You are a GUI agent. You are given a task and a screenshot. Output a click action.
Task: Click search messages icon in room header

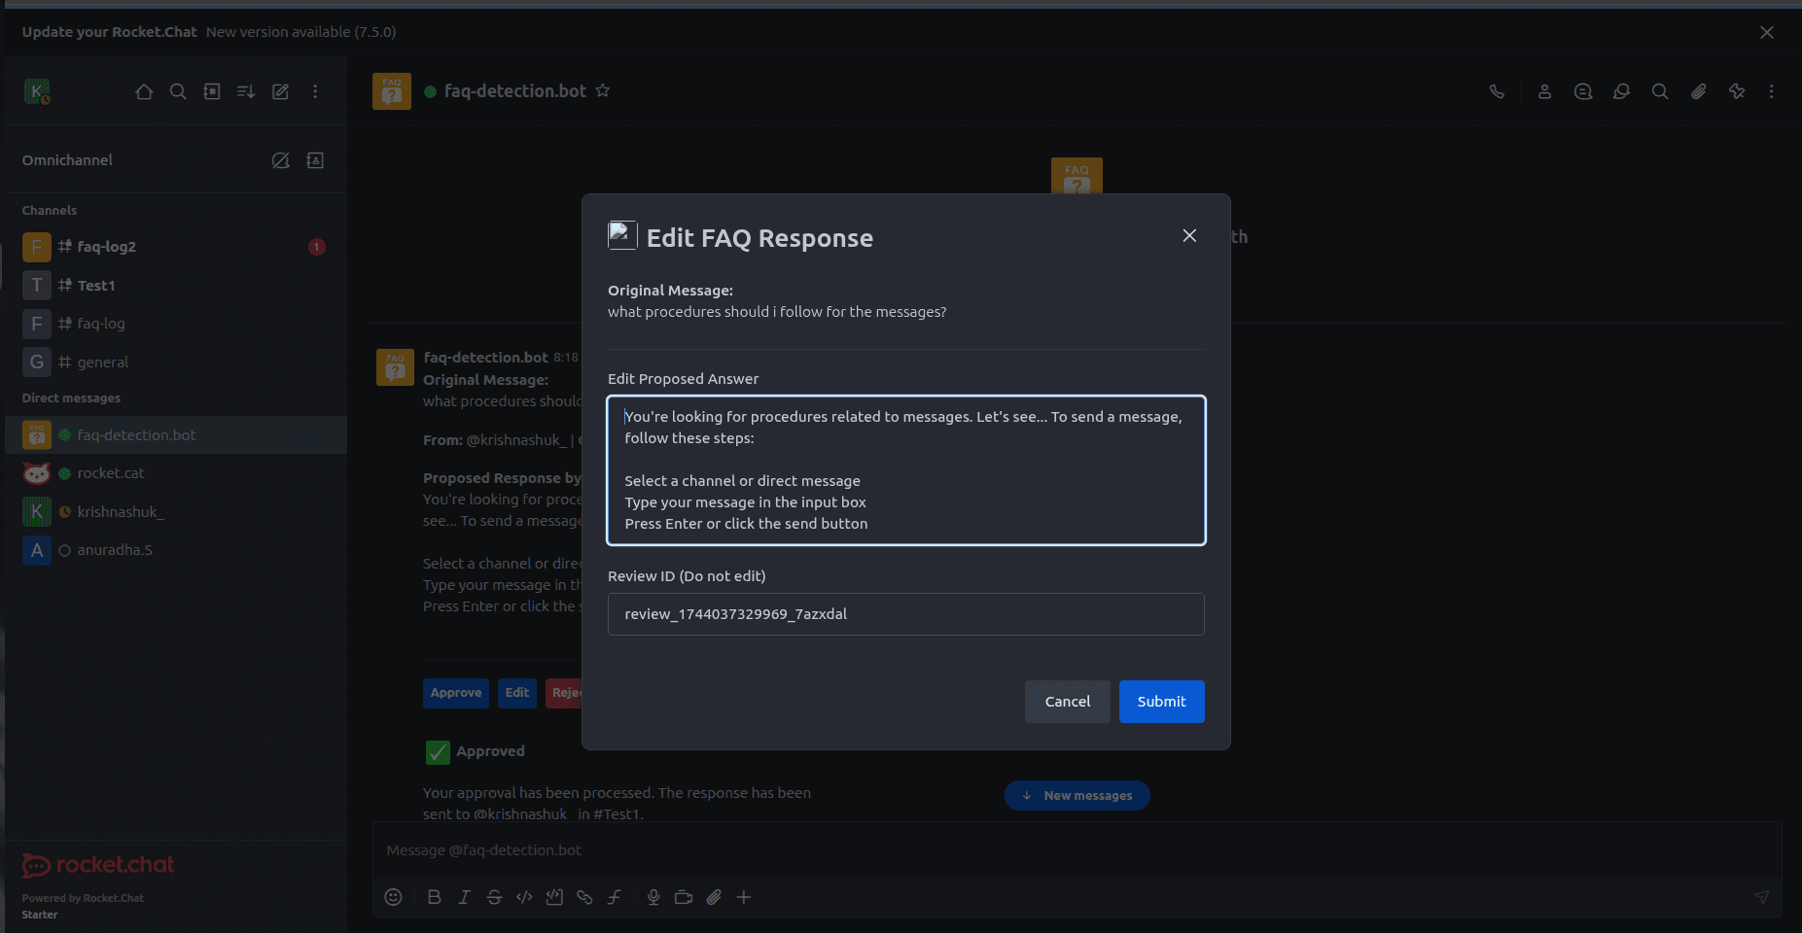[1660, 91]
